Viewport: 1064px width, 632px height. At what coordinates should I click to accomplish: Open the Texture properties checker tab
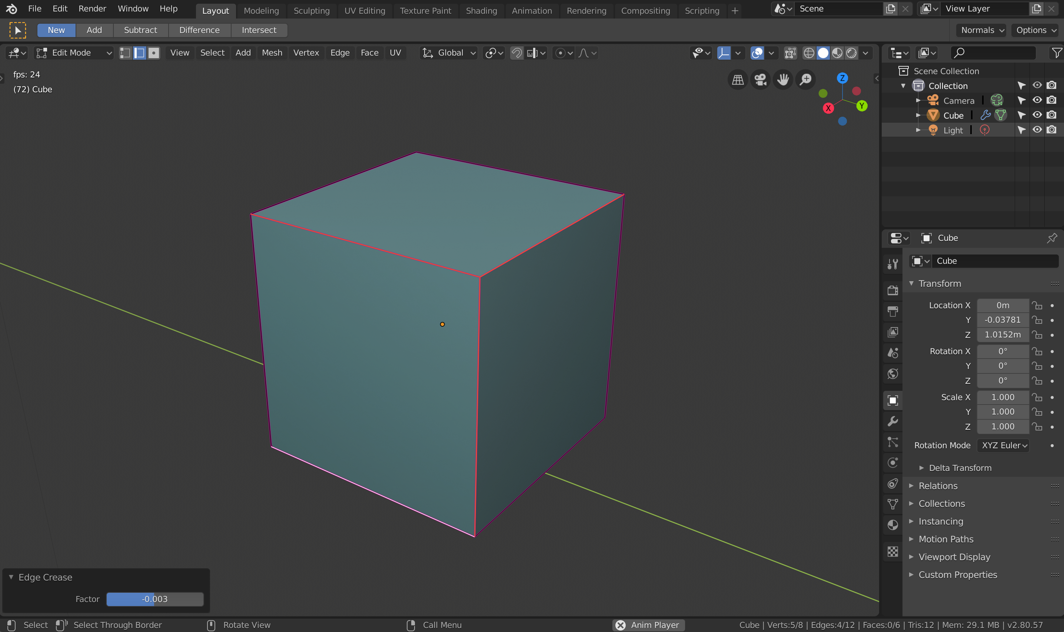coord(893,552)
